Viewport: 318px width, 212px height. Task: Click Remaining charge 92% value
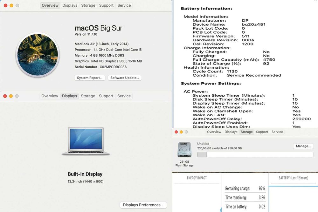(262, 188)
